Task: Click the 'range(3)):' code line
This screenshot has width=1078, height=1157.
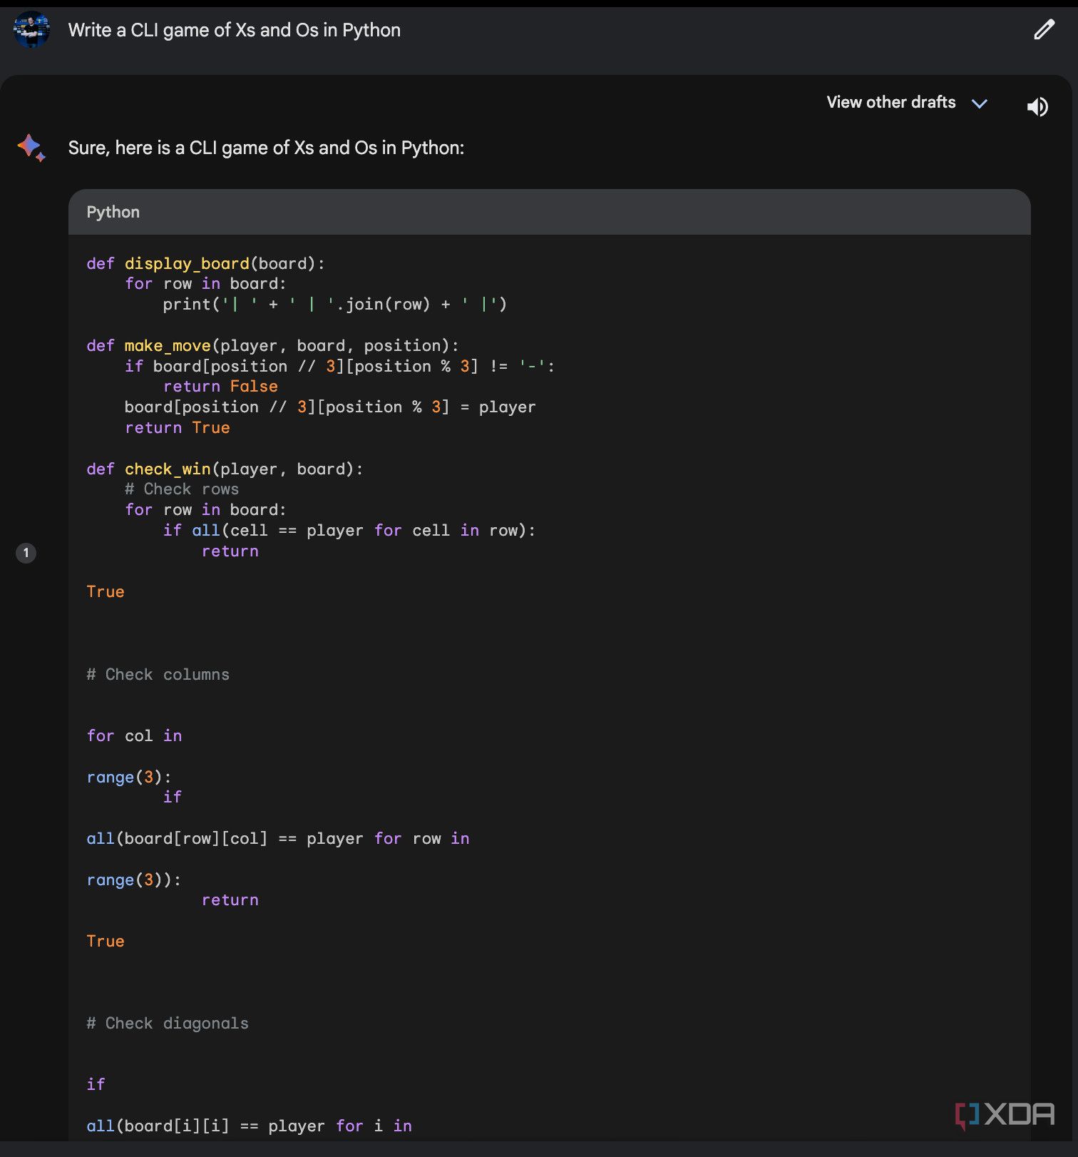Action: point(134,880)
